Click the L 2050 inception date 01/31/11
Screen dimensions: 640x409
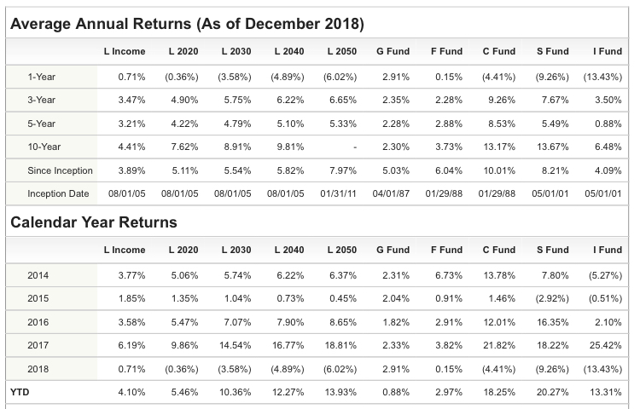(338, 194)
